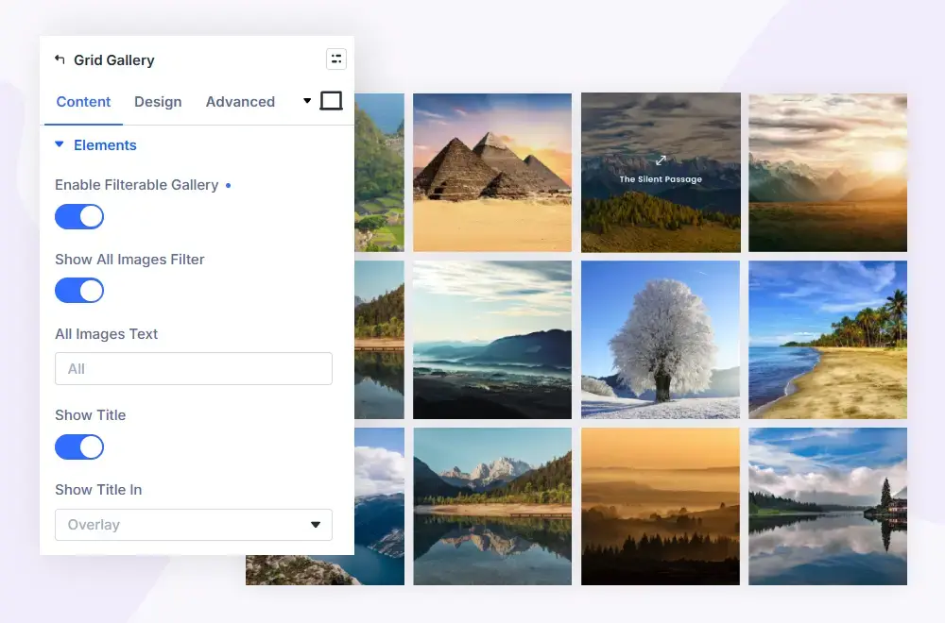Screen dimensions: 945x623
Task: Open the sunset mountain valley thumbnail
Action: pyautogui.click(x=828, y=172)
